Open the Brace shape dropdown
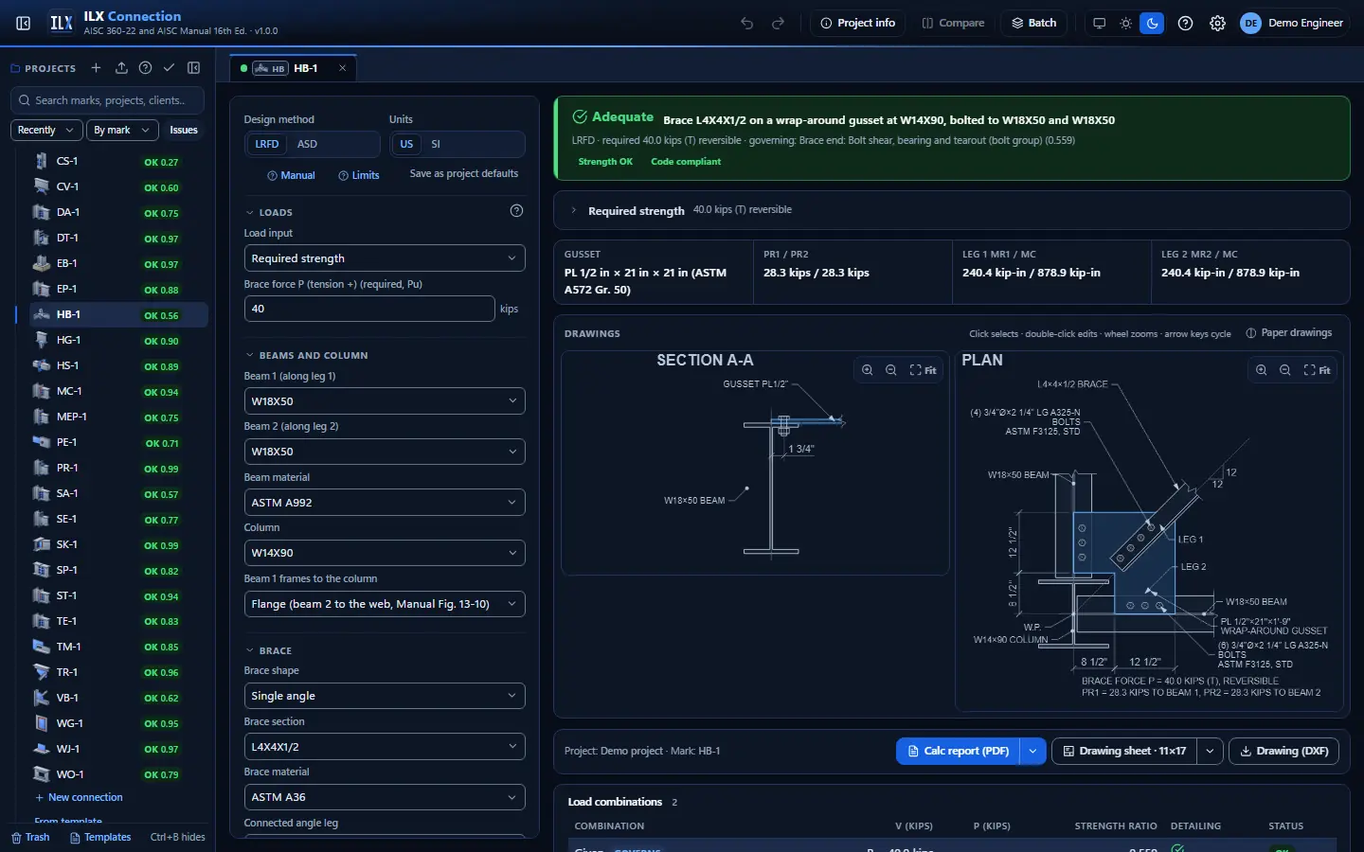 385,696
